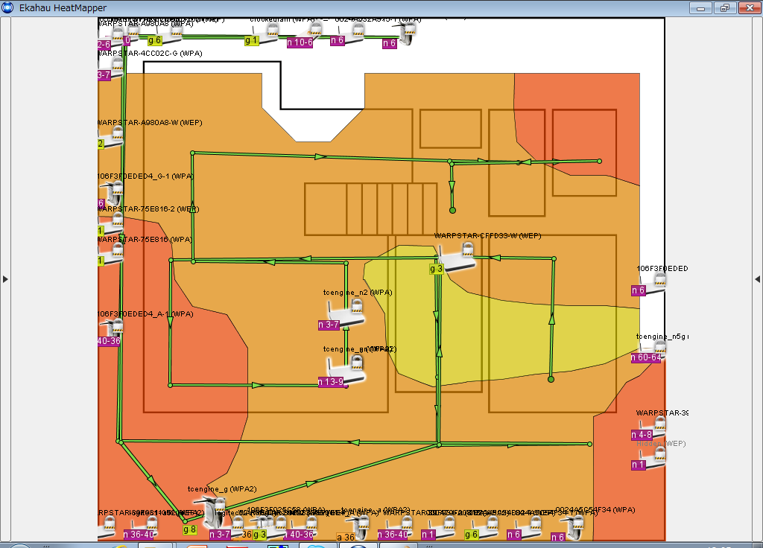The width and height of the screenshot is (763, 548).
Task: Click the tcengine_n5g access point icon
Action: click(653, 350)
